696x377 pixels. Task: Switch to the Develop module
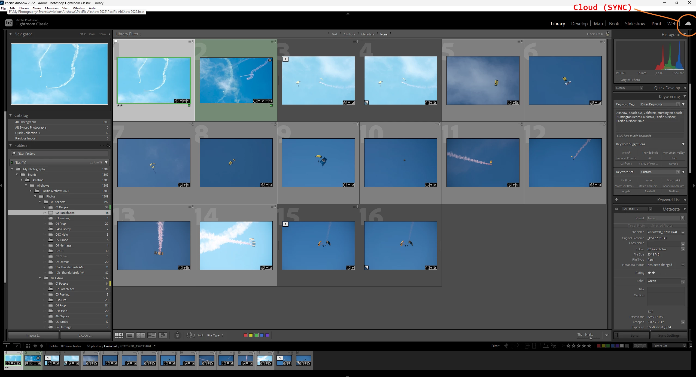[579, 24]
